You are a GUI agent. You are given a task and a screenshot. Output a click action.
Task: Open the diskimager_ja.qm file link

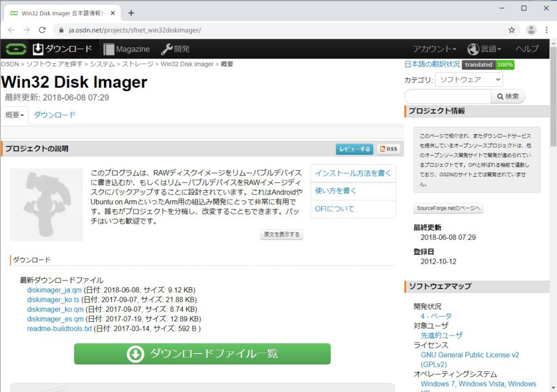(54, 290)
